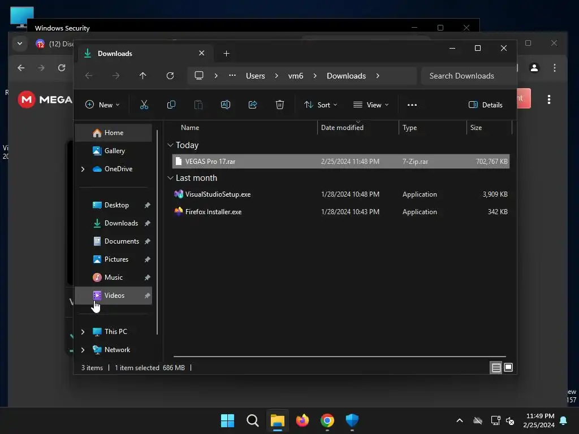The height and width of the screenshot is (434, 579).
Task: Open Windows Security shield in taskbar
Action: [352, 420]
